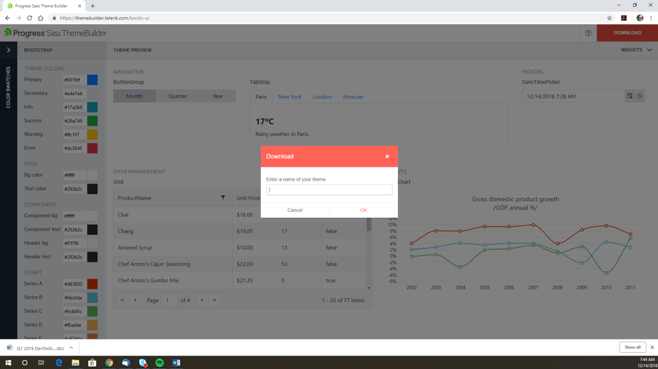Viewport: 658px width, 369px height.
Task: Open Chrome menu three dots
Action: click(651, 18)
